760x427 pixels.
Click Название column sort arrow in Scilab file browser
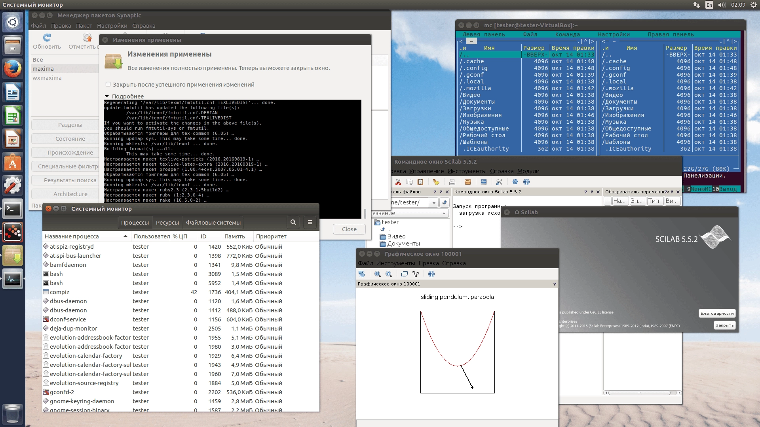point(444,213)
